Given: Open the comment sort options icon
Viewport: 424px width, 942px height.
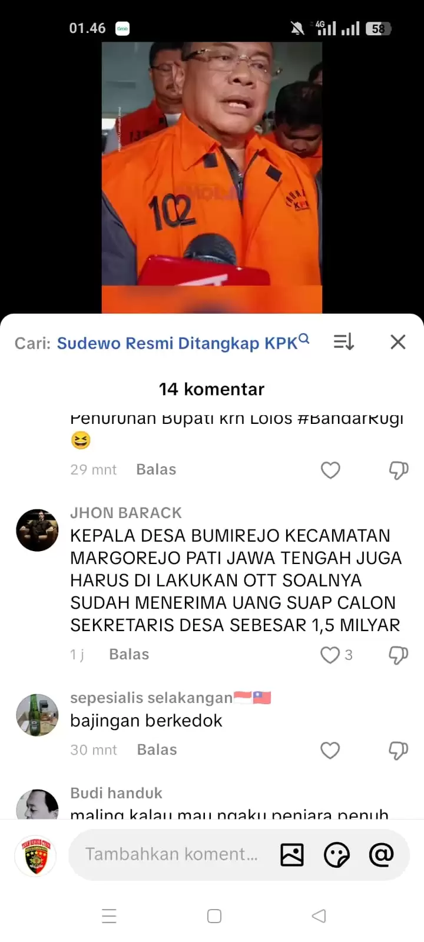Looking at the screenshot, I should (x=343, y=342).
